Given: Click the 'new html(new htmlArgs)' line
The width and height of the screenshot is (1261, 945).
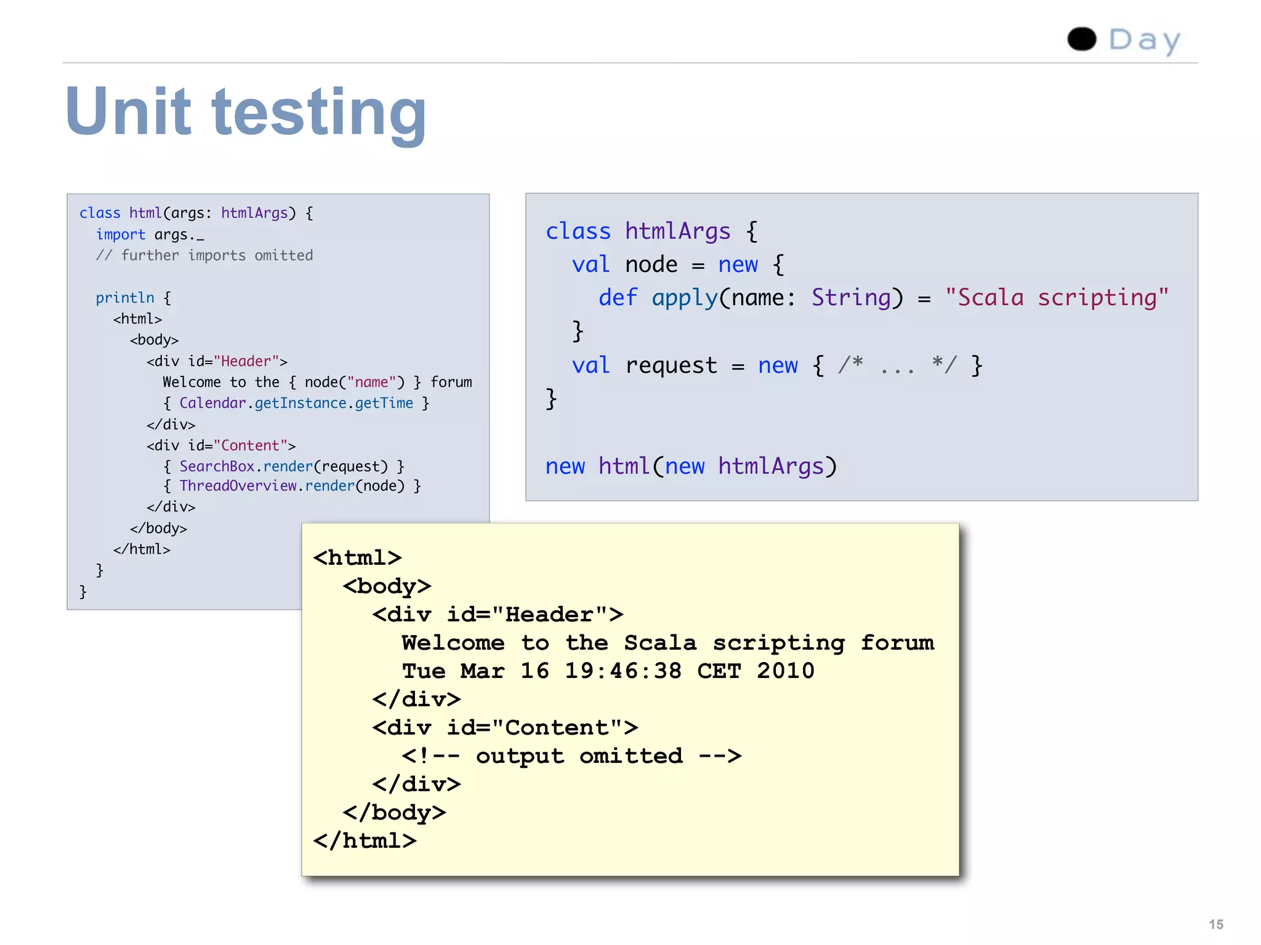Looking at the screenshot, I should [691, 467].
